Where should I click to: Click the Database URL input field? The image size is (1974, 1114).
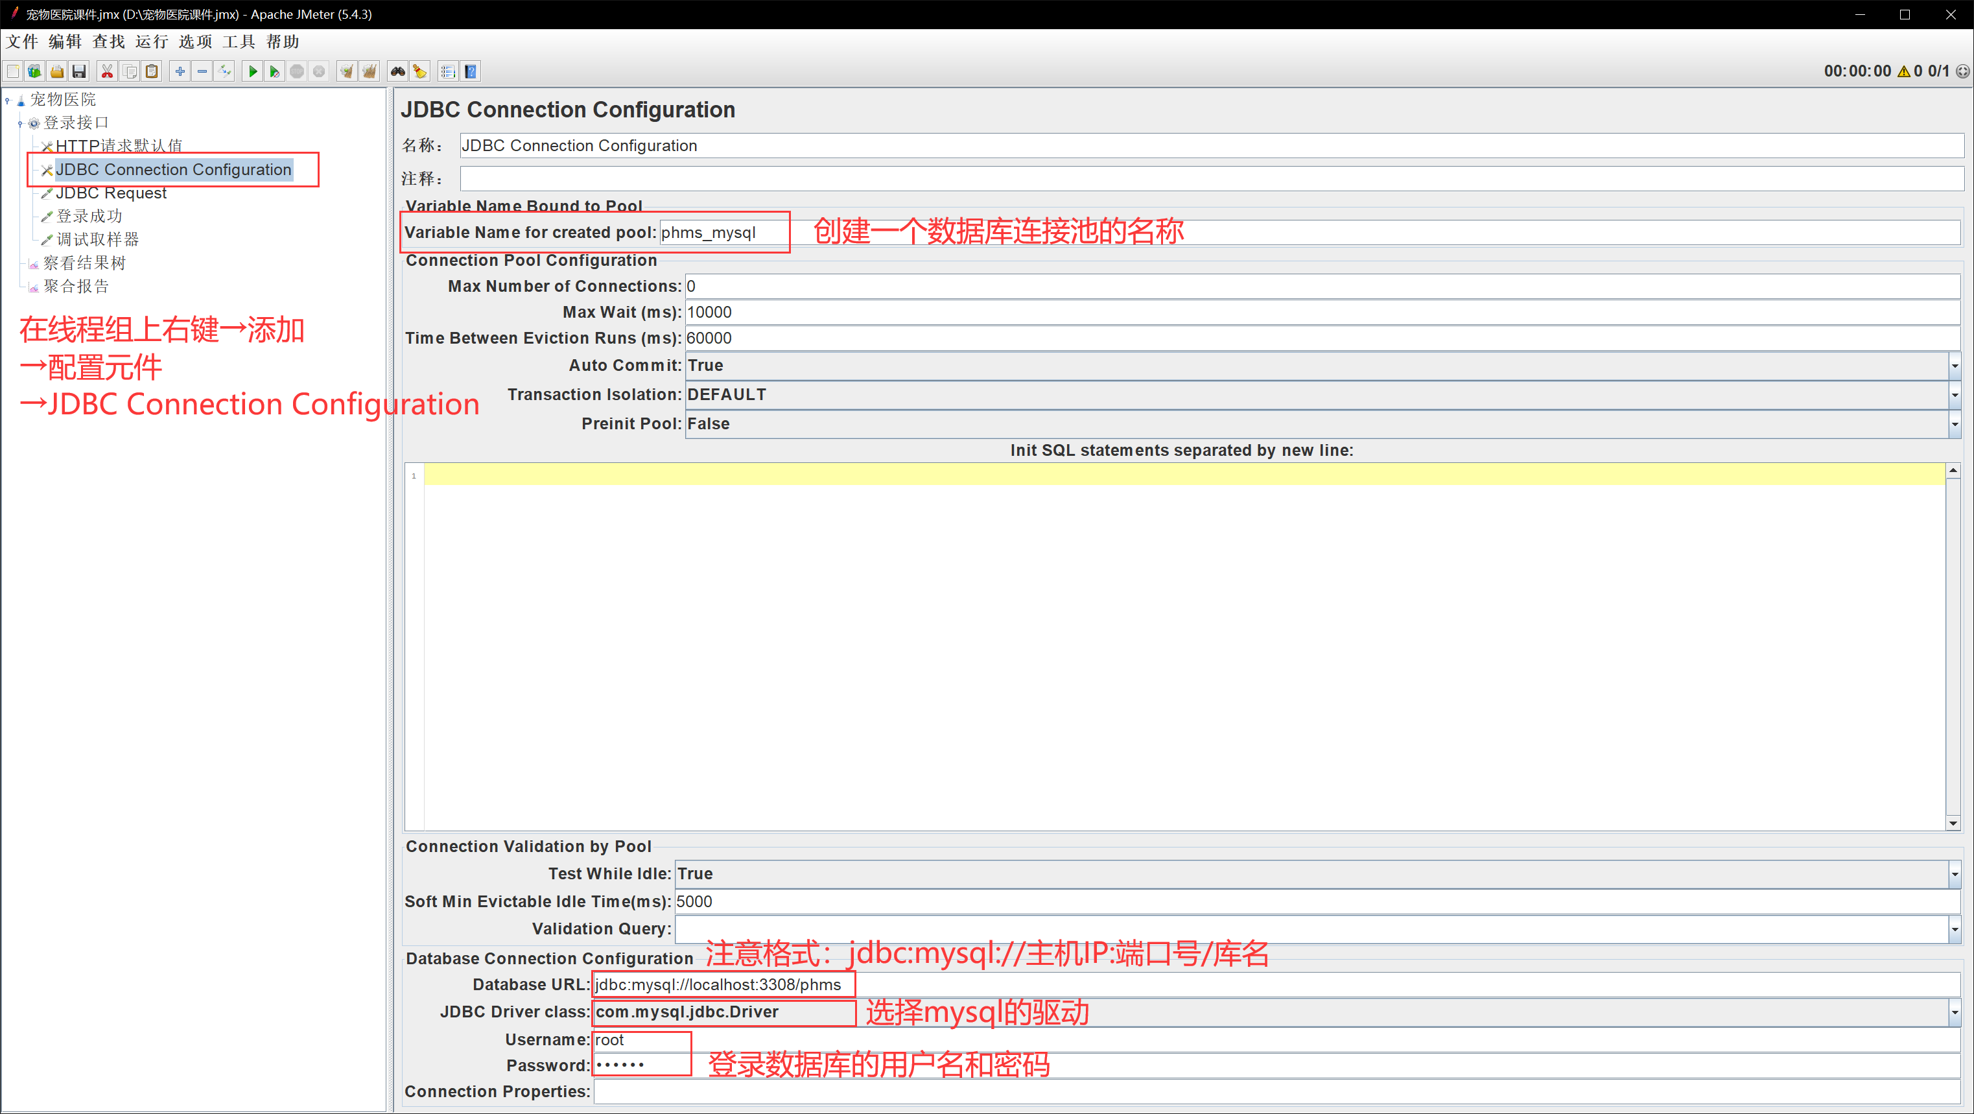[1149, 984]
